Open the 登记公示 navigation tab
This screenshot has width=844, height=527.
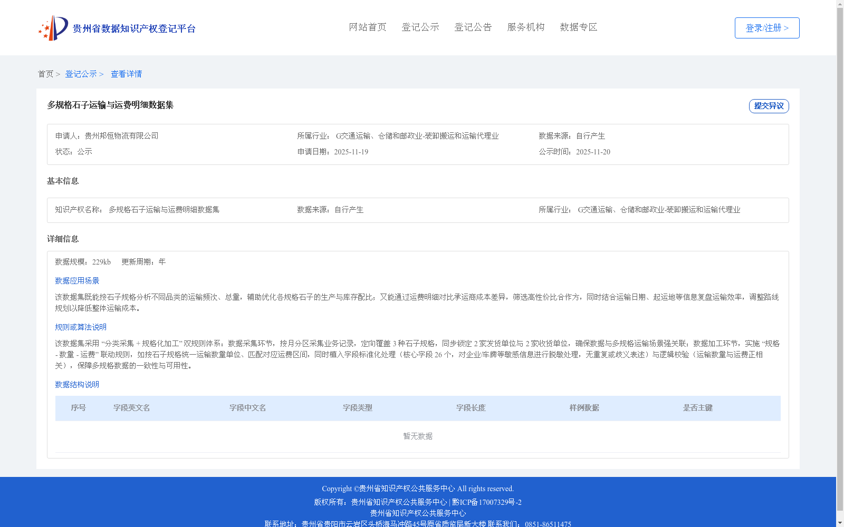click(x=420, y=27)
